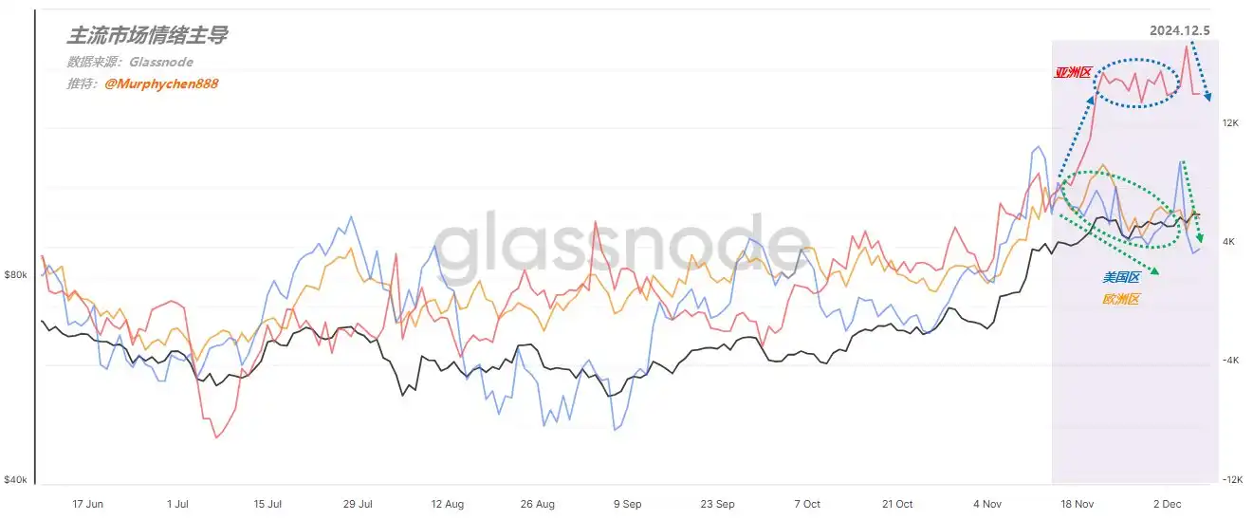The width and height of the screenshot is (1253, 520).
Task: Click the 4 Nov date tick
Action: point(986,504)
